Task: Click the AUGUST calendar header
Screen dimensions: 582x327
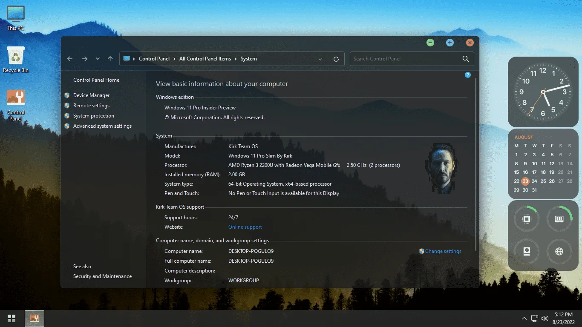Action: coord(524,137)
